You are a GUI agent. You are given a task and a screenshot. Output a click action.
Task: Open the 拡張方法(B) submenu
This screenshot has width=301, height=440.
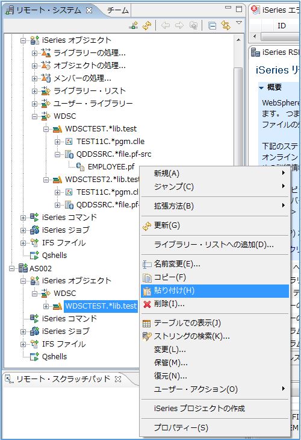(x=215, y=206)
